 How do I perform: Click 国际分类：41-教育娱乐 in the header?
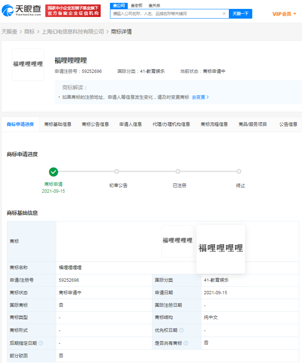click(x=141, y=71)
